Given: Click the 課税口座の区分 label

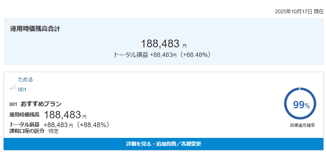Looking at the screenshot, I should (x=27, y=131).
